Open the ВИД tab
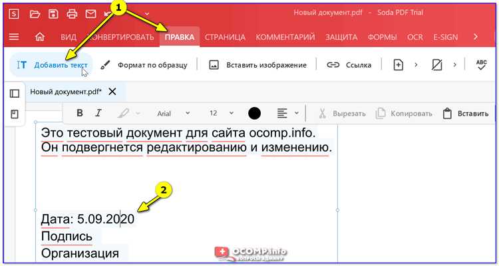This screenshot has width=499, height=266. (x=69, y=37)
